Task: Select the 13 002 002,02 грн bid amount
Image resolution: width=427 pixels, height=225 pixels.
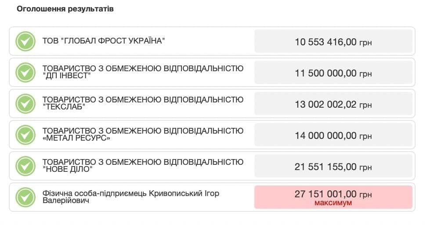Action: pos(333,104)
